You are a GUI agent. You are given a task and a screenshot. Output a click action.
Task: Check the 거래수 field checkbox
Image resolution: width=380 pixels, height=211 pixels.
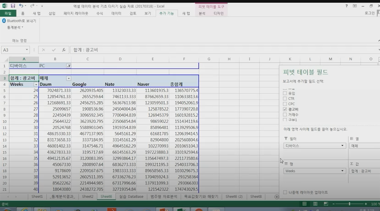pos(285,115)
